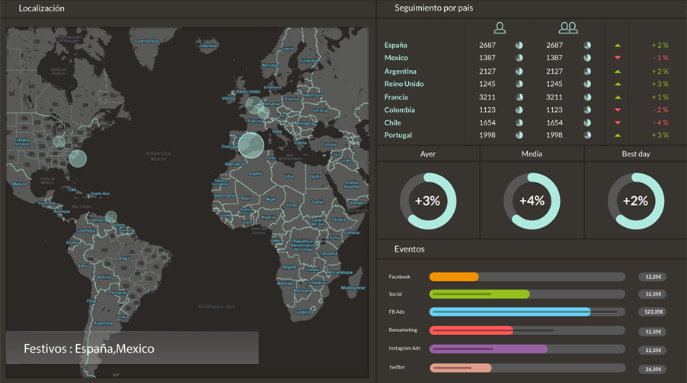687x383 pixels.
Task: Click the green up arrow for España
Action: point(618,46)
